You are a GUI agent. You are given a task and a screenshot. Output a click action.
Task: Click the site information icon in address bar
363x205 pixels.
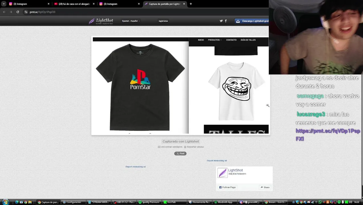(x=26, y=12)
